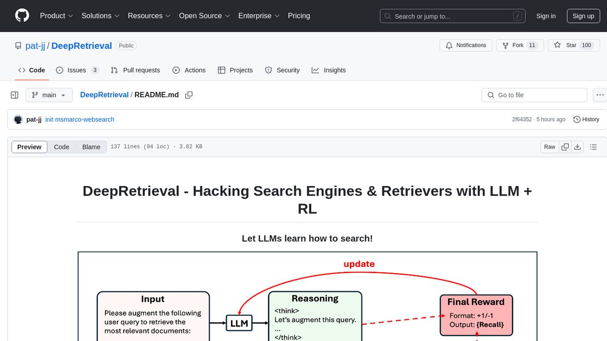Switch to Preview view
Screen dimensions: 607x341
[x=29, y=147]
